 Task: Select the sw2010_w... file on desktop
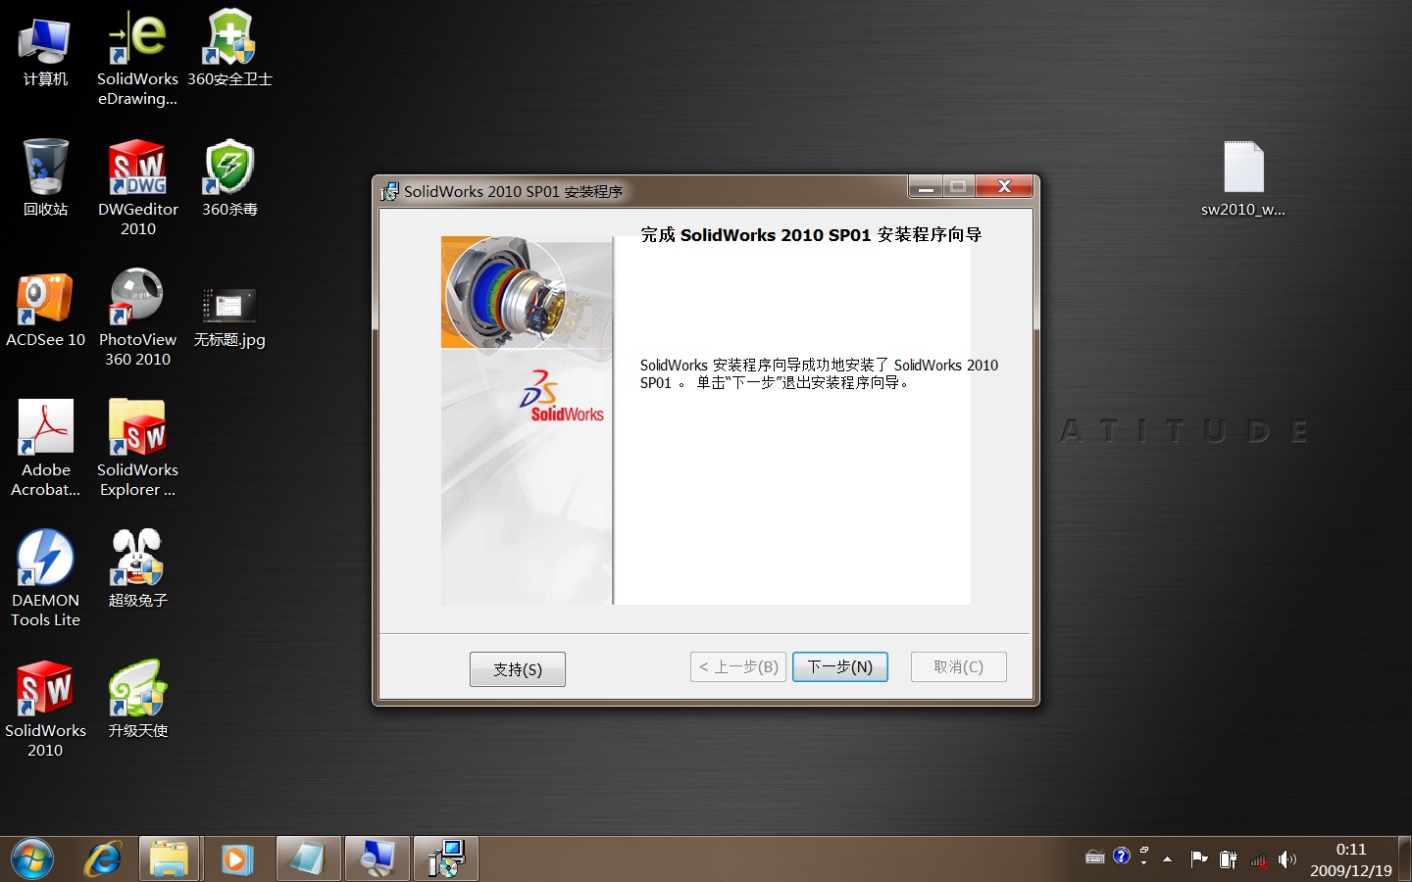pyautogui.click(x=1242, y=179)
